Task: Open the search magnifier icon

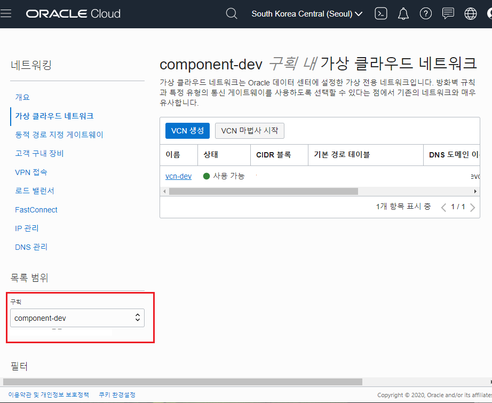Action: pyautogui.click(x=232, y=14)
